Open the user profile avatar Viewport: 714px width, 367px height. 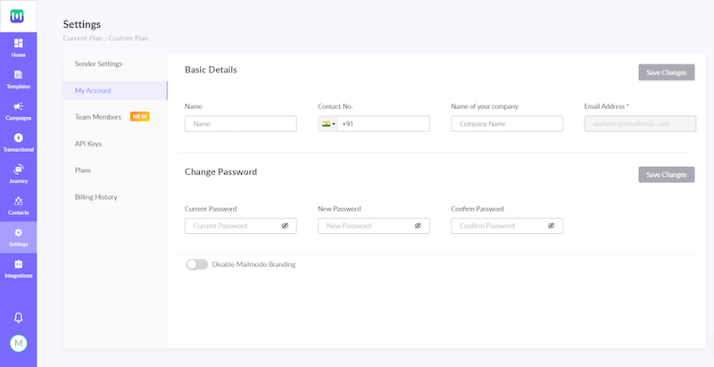pos(19,343)
